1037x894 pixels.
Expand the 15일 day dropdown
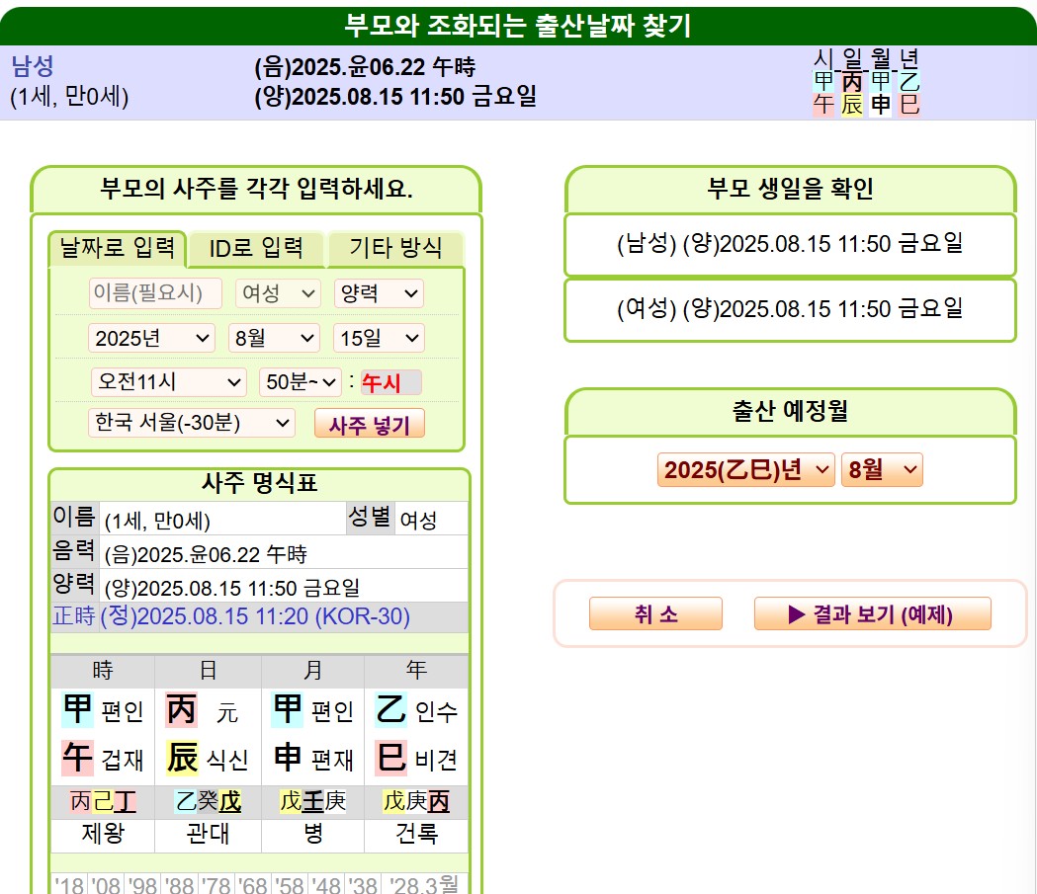click(379, 338)
